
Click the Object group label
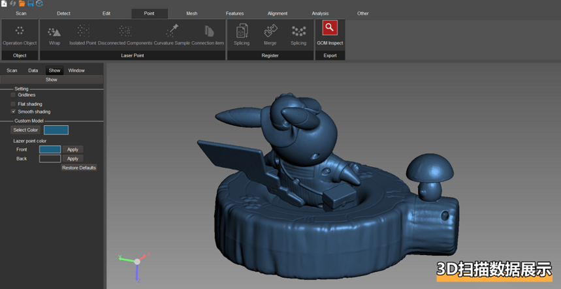20,55
